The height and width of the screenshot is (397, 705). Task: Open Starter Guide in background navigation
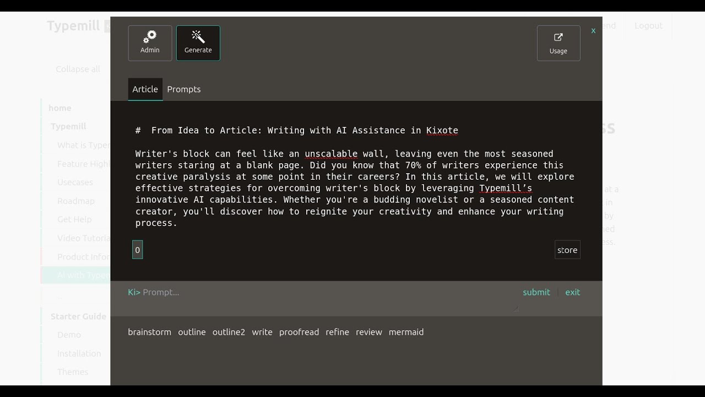click(x=78, y=316)
